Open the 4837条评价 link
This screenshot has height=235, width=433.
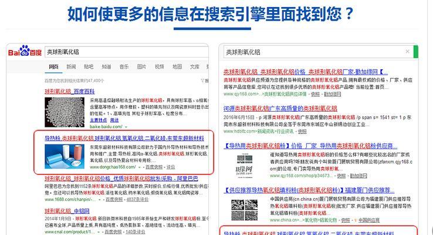[137, 199]
